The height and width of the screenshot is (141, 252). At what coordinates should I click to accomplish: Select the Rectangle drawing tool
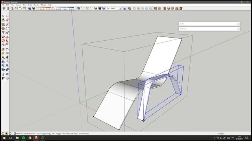(x=3, y=24)
